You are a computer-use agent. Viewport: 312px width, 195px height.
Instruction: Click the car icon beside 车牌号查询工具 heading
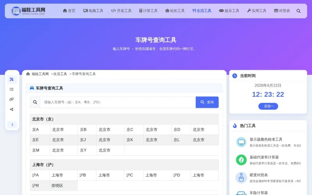[32, 88]
